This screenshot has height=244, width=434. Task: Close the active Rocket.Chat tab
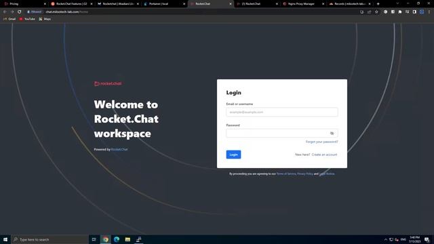(231, 4)
